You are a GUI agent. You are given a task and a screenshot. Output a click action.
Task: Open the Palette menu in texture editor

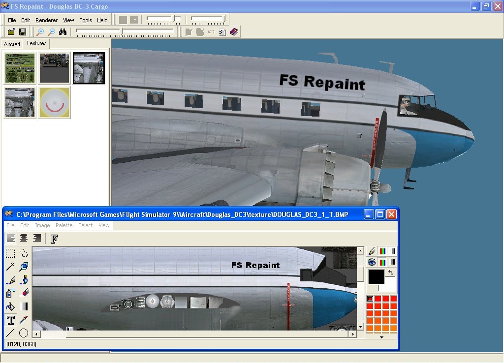(x=64, y=225)
